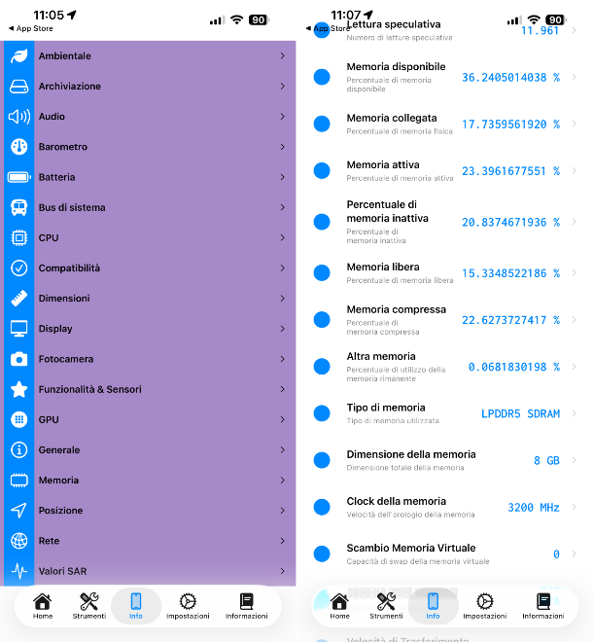Screen dimensions: 593x642
Task: Tap the GPU grid icon
Action: coord(18,419)
